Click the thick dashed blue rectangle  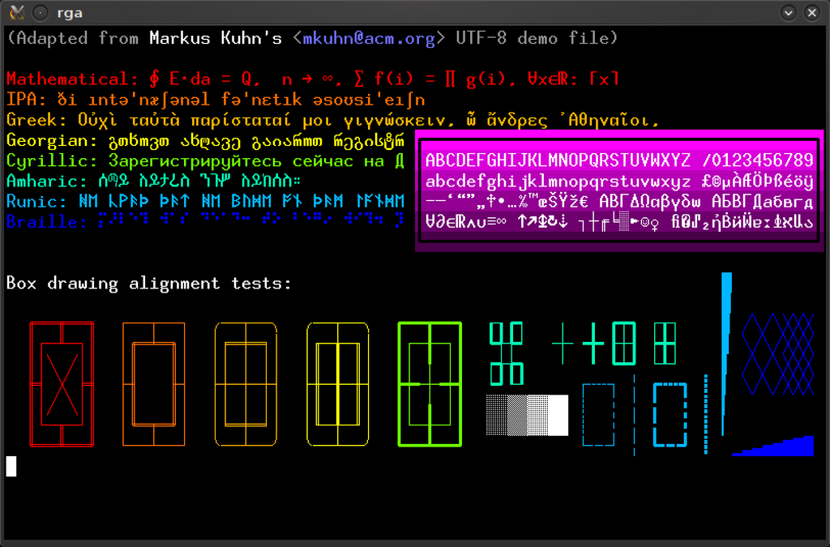670,415
